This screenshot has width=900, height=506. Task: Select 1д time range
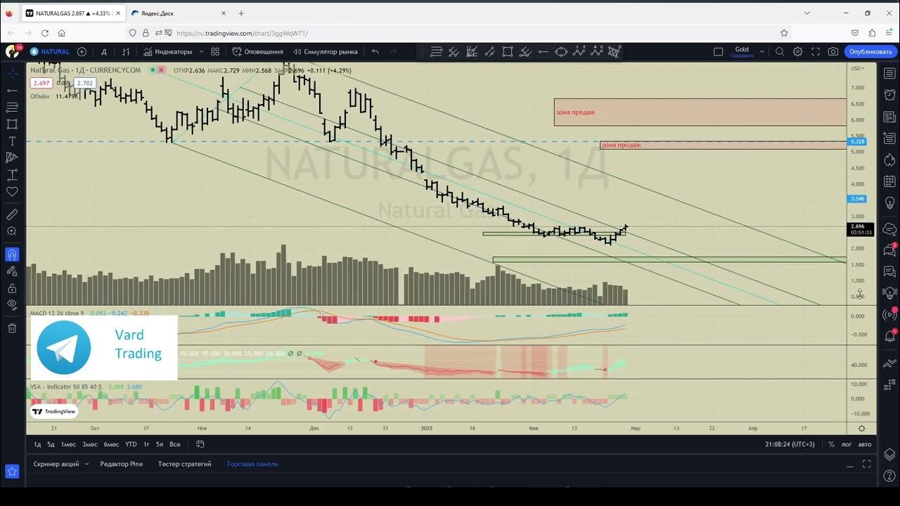point(37,444)
